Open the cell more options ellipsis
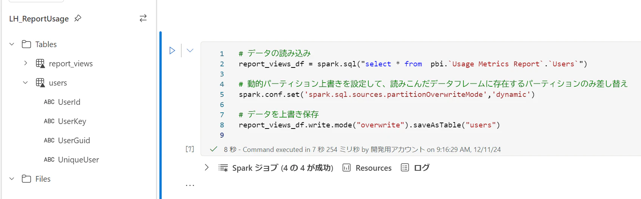 click(x=190, y=185)
